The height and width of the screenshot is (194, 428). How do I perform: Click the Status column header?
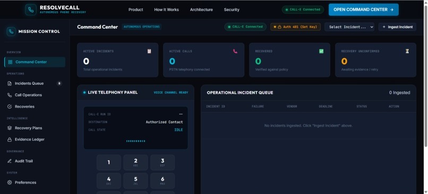pyautogui.click(x=362, y=106)
